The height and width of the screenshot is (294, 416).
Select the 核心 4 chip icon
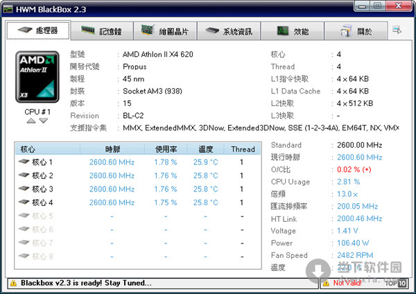(x=24, y=202)
